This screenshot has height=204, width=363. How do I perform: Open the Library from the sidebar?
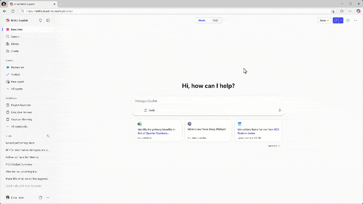pos(15,44)
